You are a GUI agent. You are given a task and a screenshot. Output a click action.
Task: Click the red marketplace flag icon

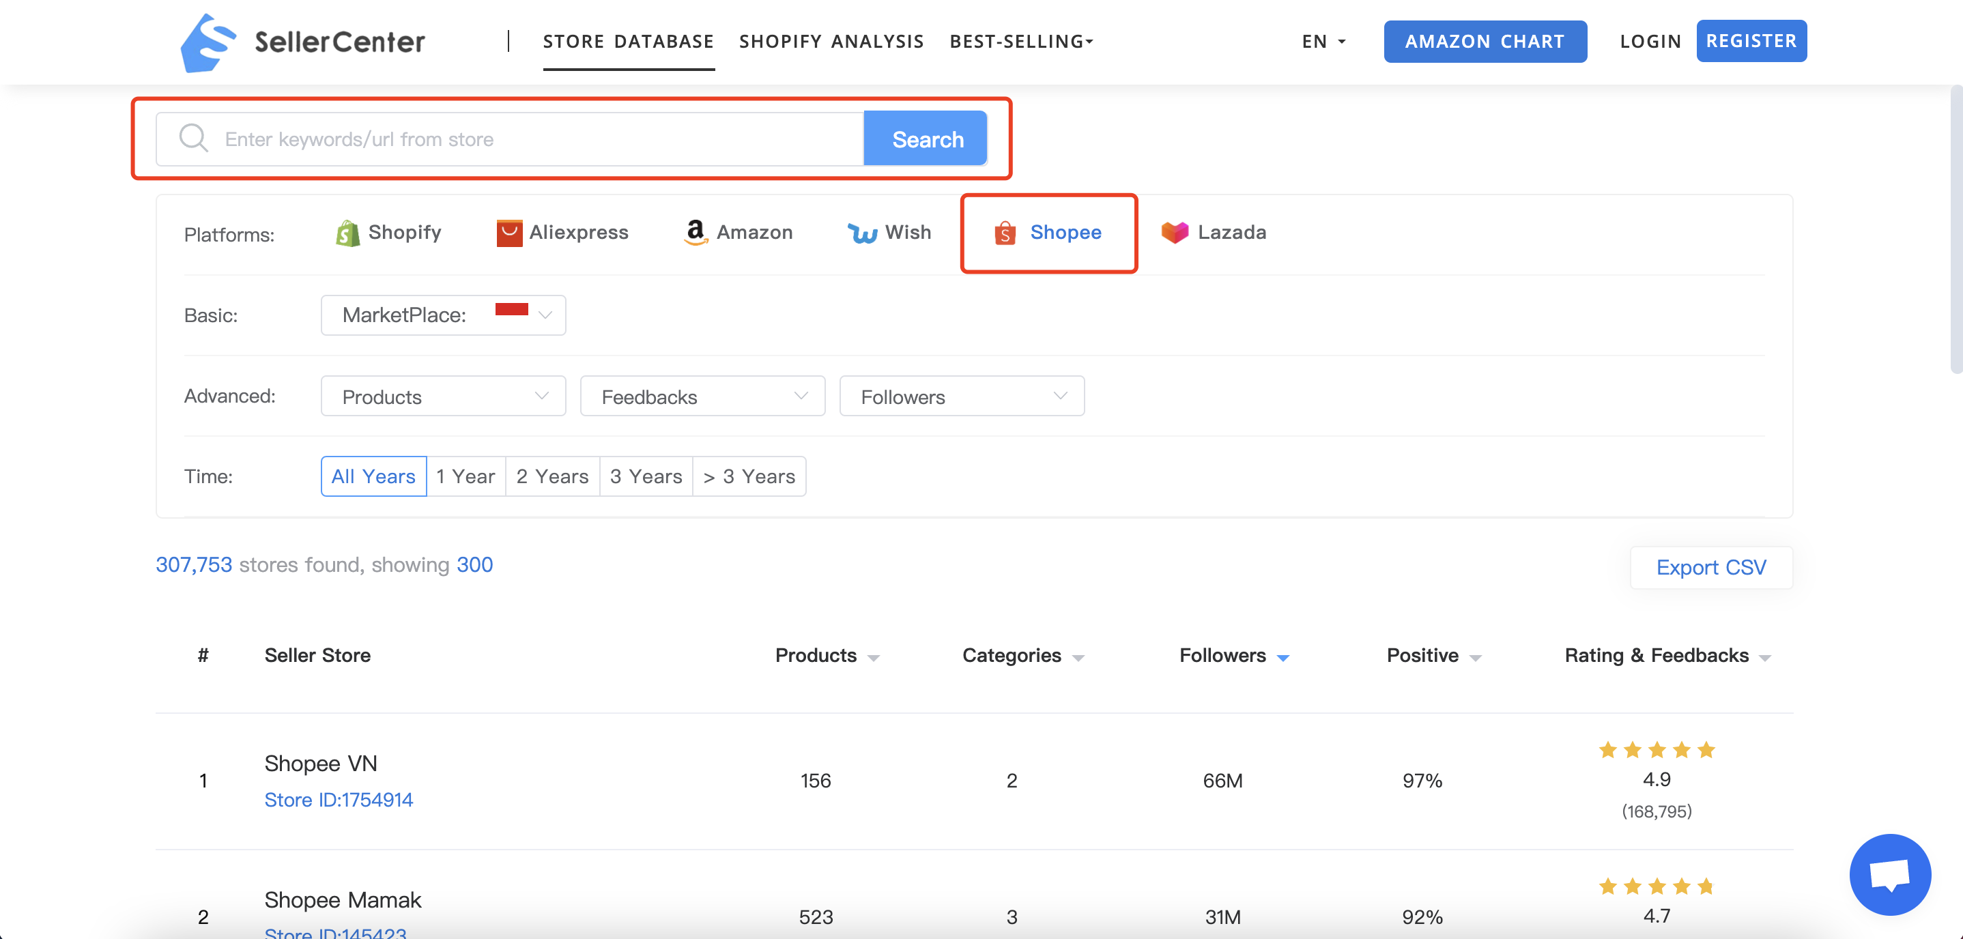511,308
